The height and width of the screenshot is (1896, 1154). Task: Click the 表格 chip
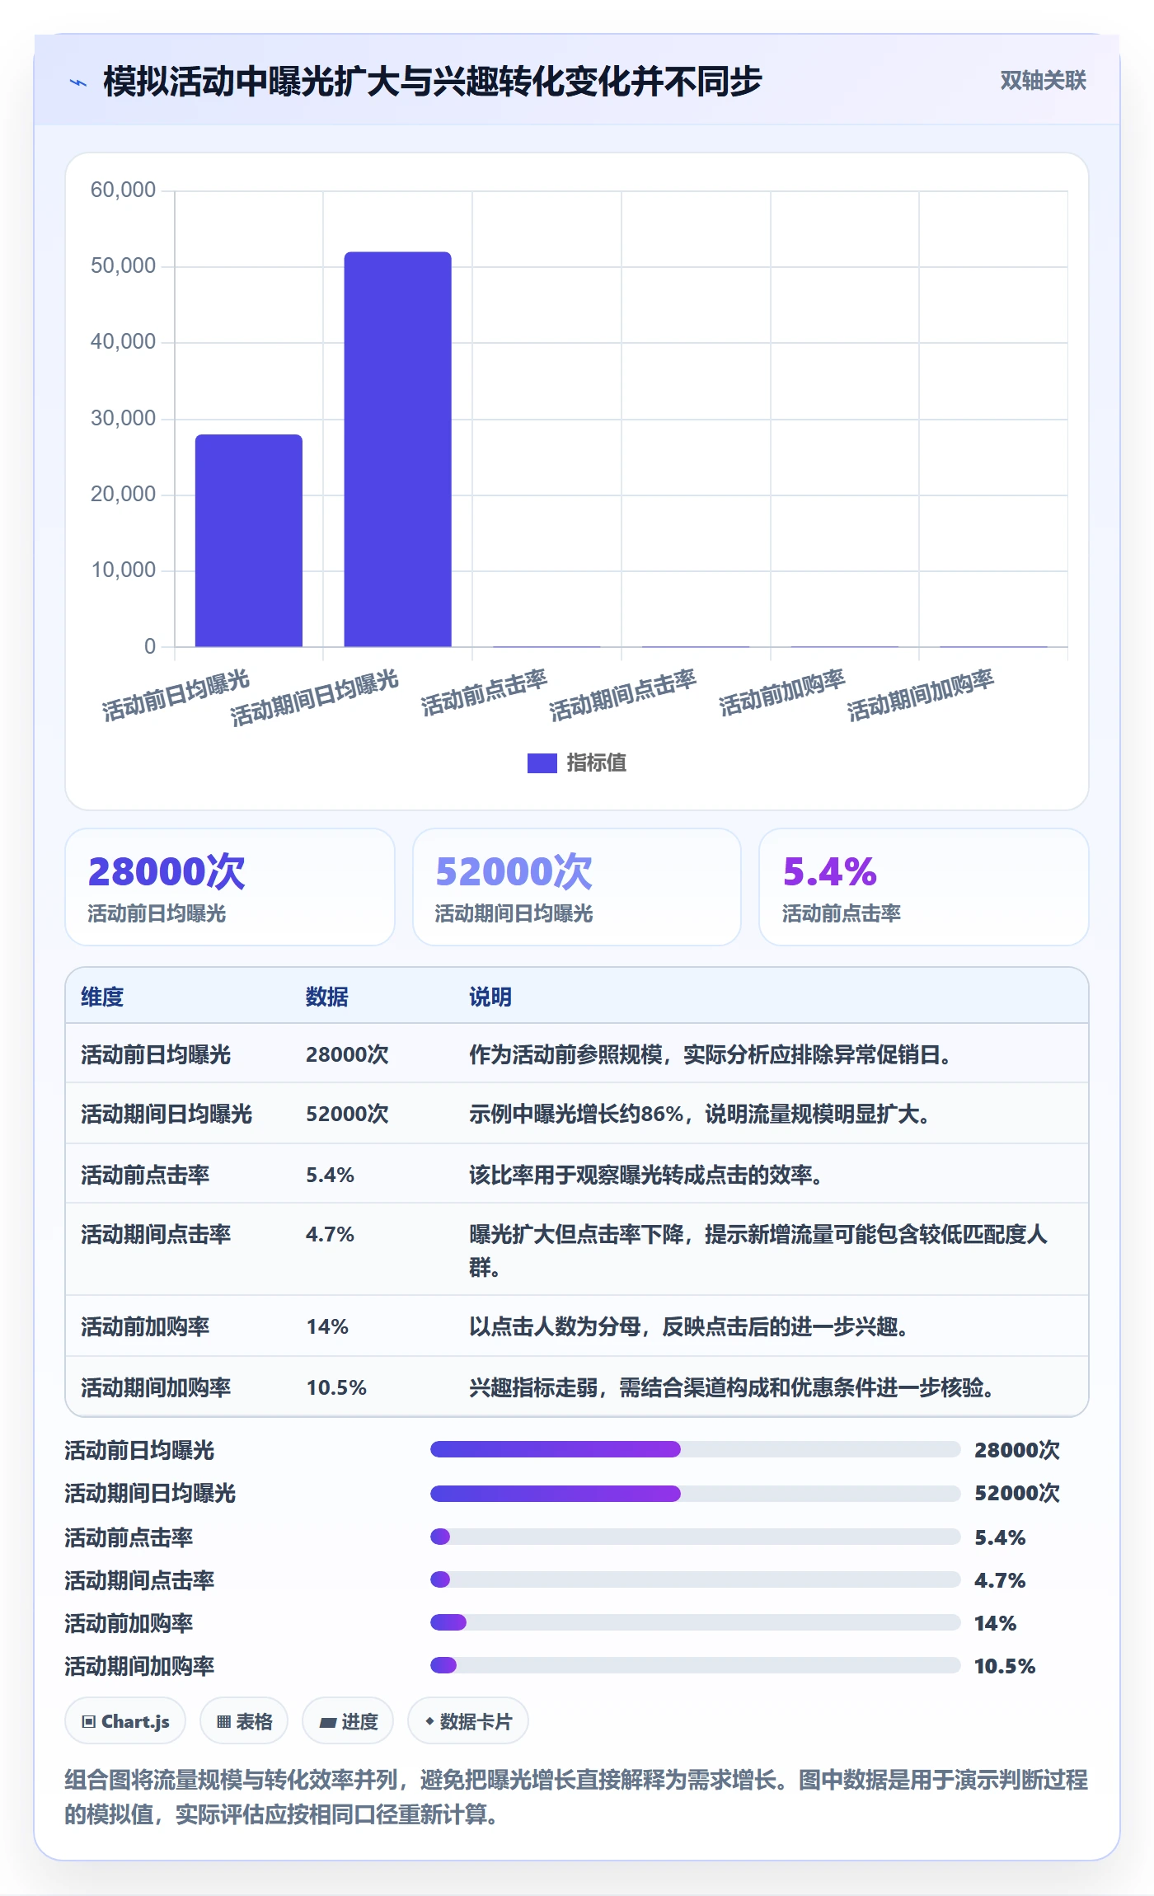(x=244, y=1721)
